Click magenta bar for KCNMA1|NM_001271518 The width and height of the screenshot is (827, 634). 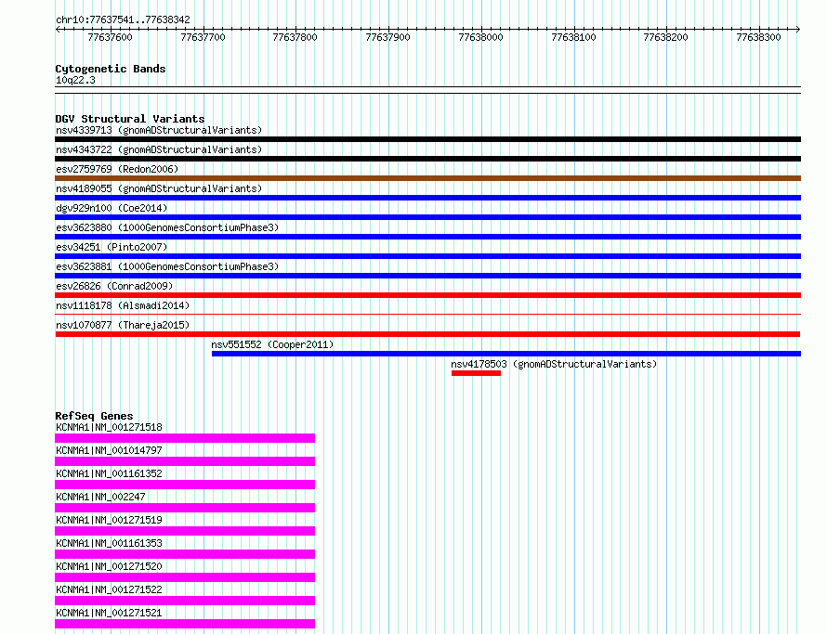[185, 438]
